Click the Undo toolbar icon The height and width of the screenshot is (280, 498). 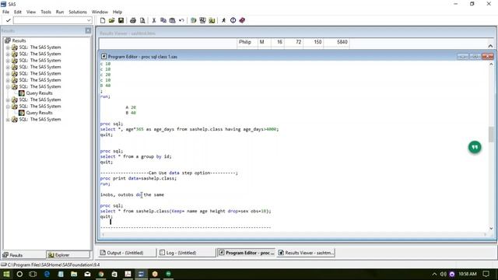click(x=181, y=20)
